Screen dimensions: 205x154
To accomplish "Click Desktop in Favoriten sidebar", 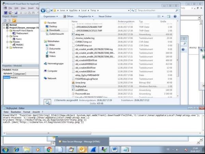I will (x=53, y=27).
